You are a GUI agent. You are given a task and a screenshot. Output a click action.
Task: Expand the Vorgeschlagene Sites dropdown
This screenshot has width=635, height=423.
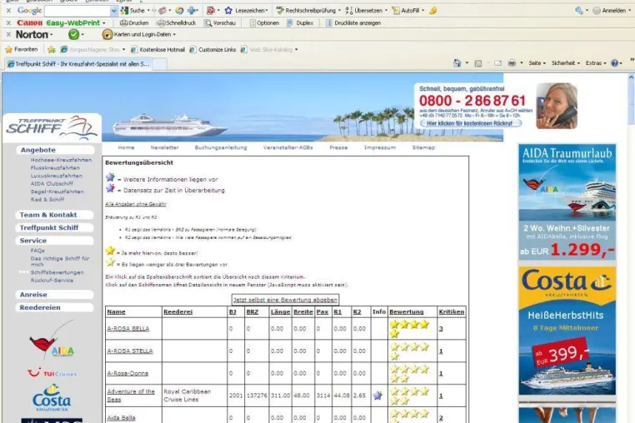[123, 50]
